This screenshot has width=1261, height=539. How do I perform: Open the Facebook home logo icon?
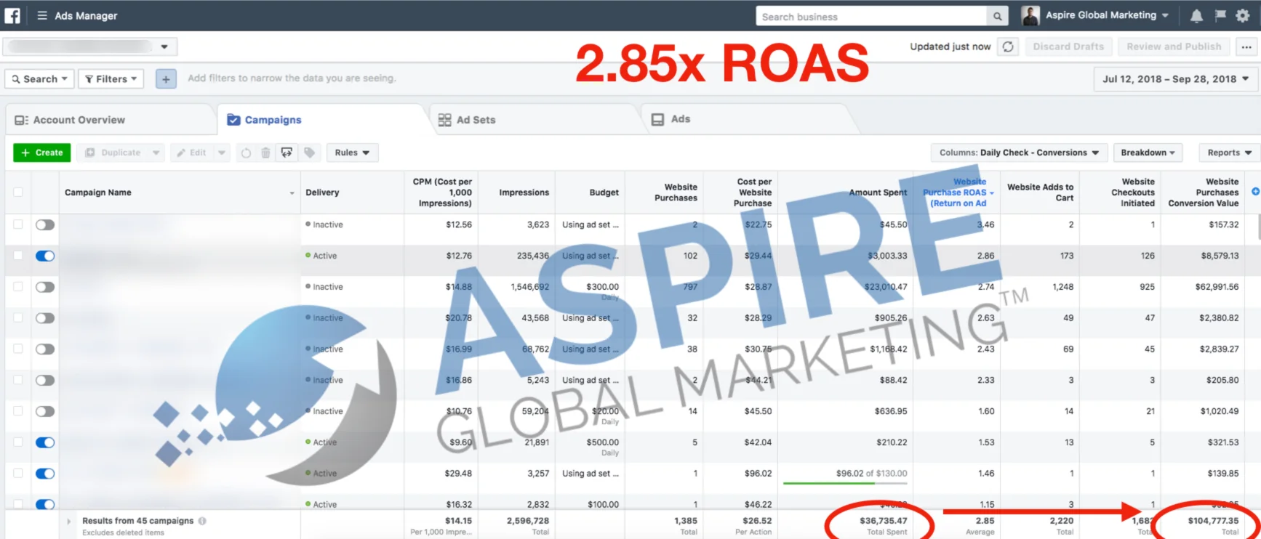(12, 15)
